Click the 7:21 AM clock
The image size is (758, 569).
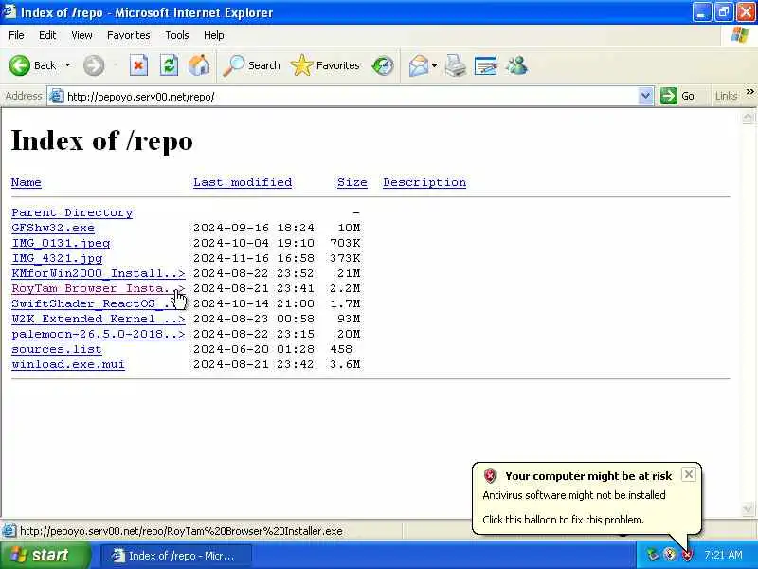tap(723, 555)
